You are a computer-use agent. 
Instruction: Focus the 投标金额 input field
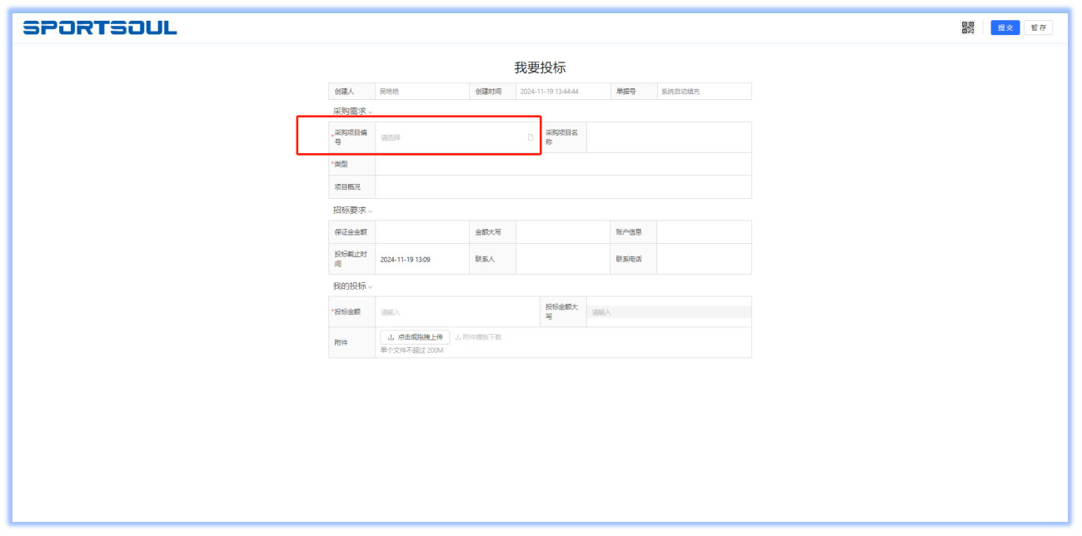456,312
